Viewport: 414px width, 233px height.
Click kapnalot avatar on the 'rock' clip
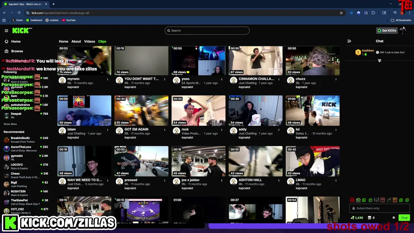point(176,131)
